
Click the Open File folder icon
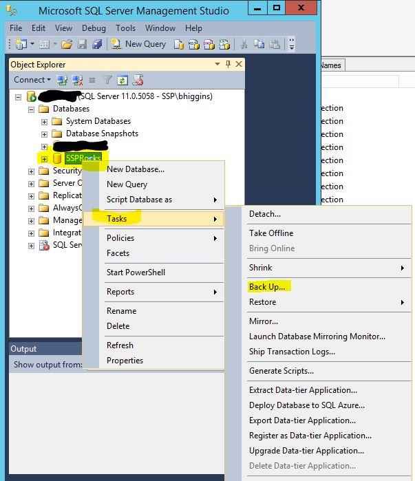click(67, 44)
